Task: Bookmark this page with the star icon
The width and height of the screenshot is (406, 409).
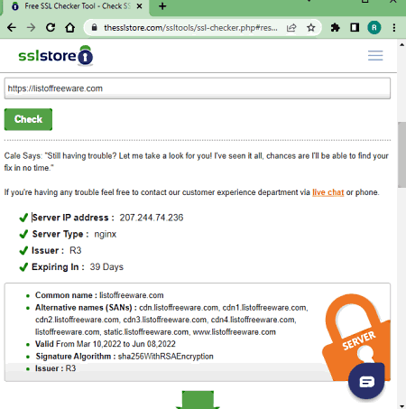Action: (311, 28)
